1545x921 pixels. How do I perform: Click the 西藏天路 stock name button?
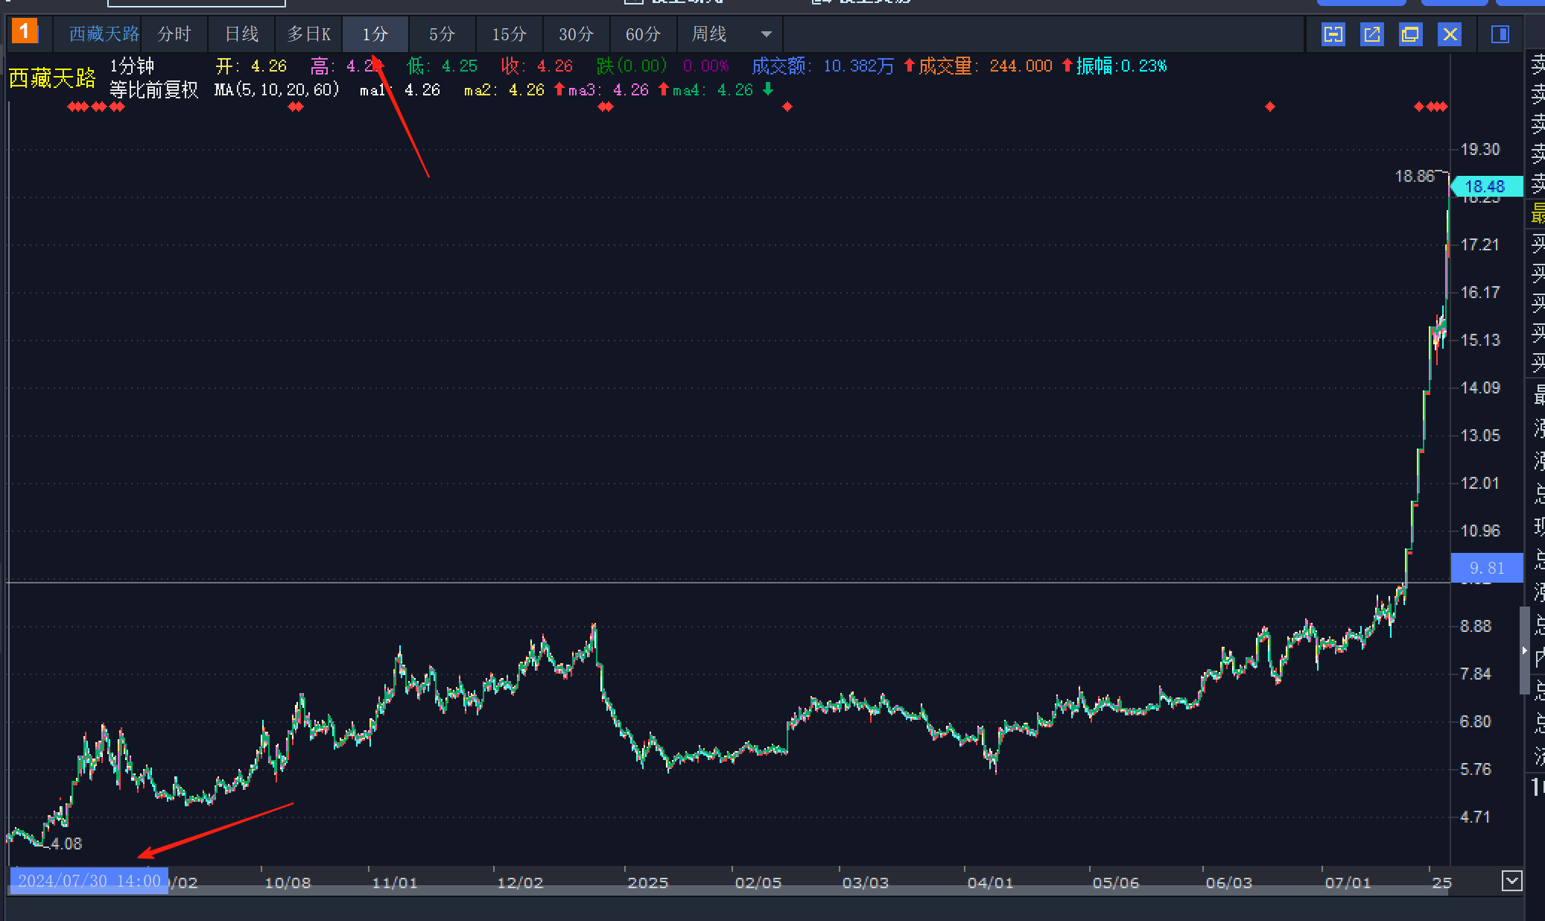tap(104, 34)
